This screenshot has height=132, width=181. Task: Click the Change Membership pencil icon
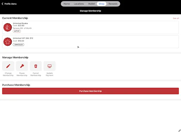coord(8,66)
